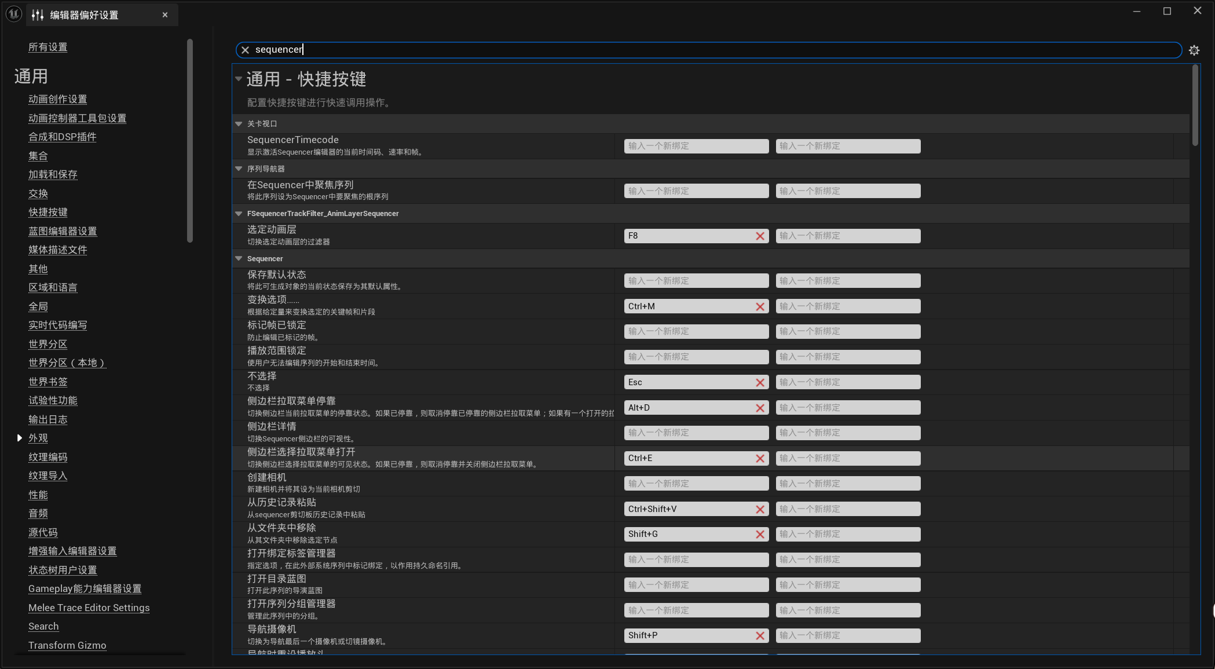Image resolution: width=1215 pixels, height=669 pixels.
Task: Open 媒体描述文件 settings page
Action: [x=58, y=250]
